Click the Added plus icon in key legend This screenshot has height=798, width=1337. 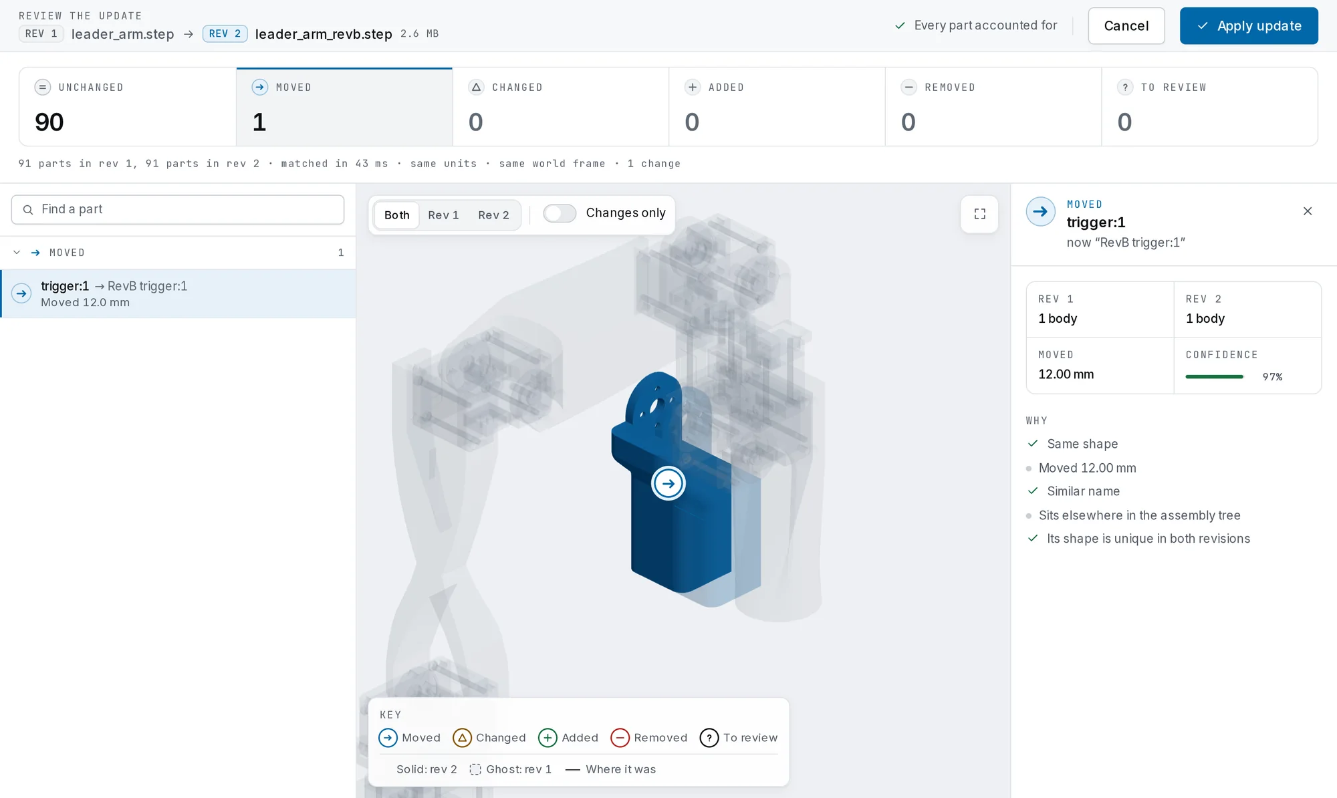tap(548, 737)
